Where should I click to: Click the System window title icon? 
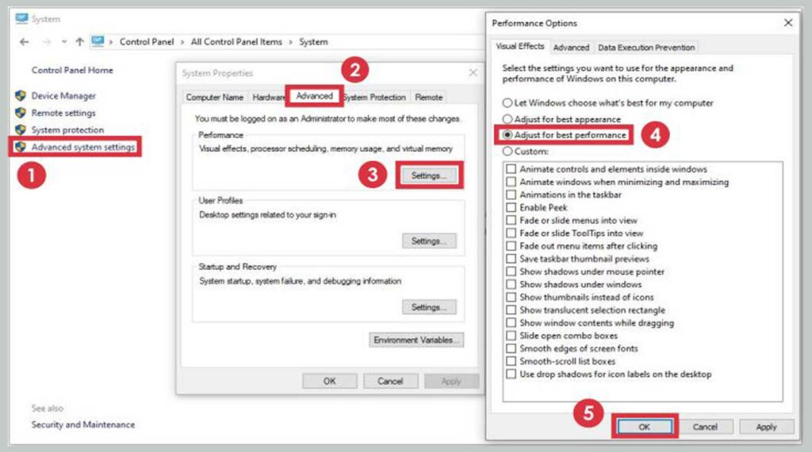click(x=21, y=19)
